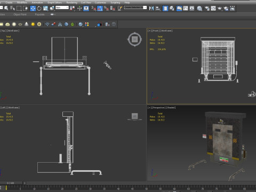Open the [Shaded] shading mode menu

point(171,108)
